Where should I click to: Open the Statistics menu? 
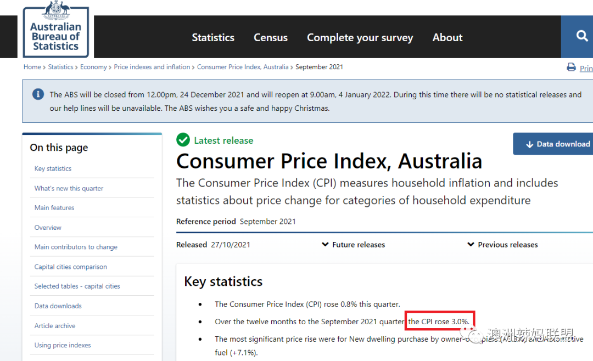pos(213,37)
